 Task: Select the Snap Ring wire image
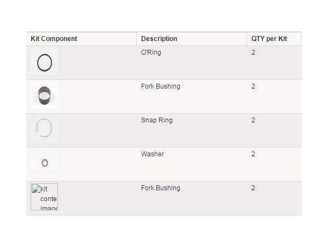pos(44,129)
